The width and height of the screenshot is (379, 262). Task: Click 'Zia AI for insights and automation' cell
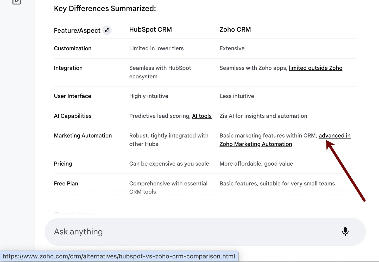(x=263, y=116)
